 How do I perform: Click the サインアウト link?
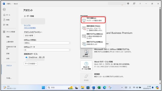pos(27,25)
